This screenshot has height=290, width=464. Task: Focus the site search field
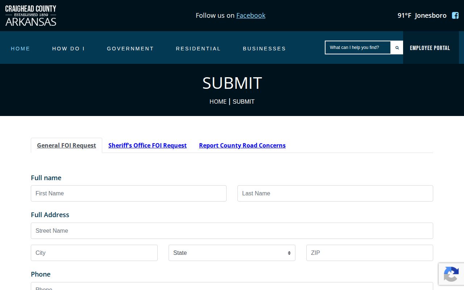[x=358, y=47]
